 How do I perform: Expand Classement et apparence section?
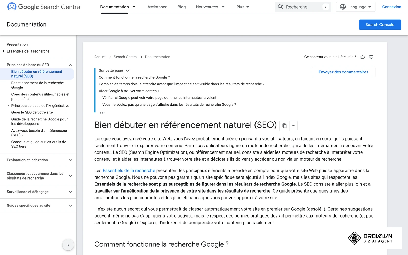(71, 176)
